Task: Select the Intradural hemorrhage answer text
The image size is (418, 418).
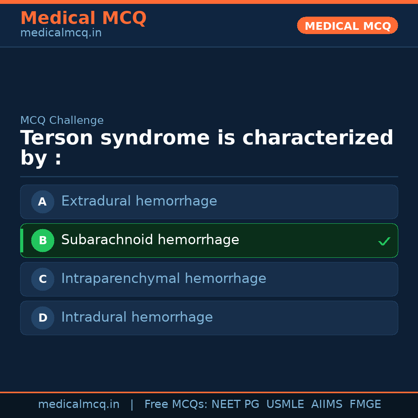Action: coord(137,317)
